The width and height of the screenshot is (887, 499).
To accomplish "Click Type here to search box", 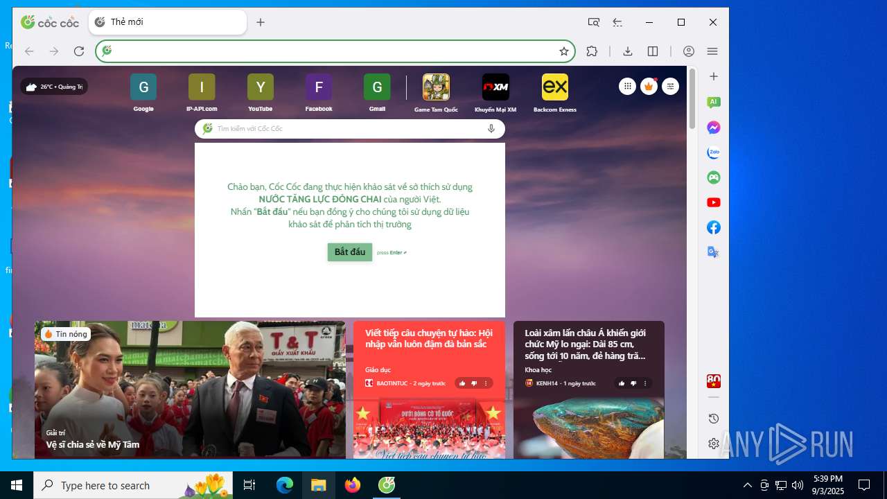I will tap(133, 485).
